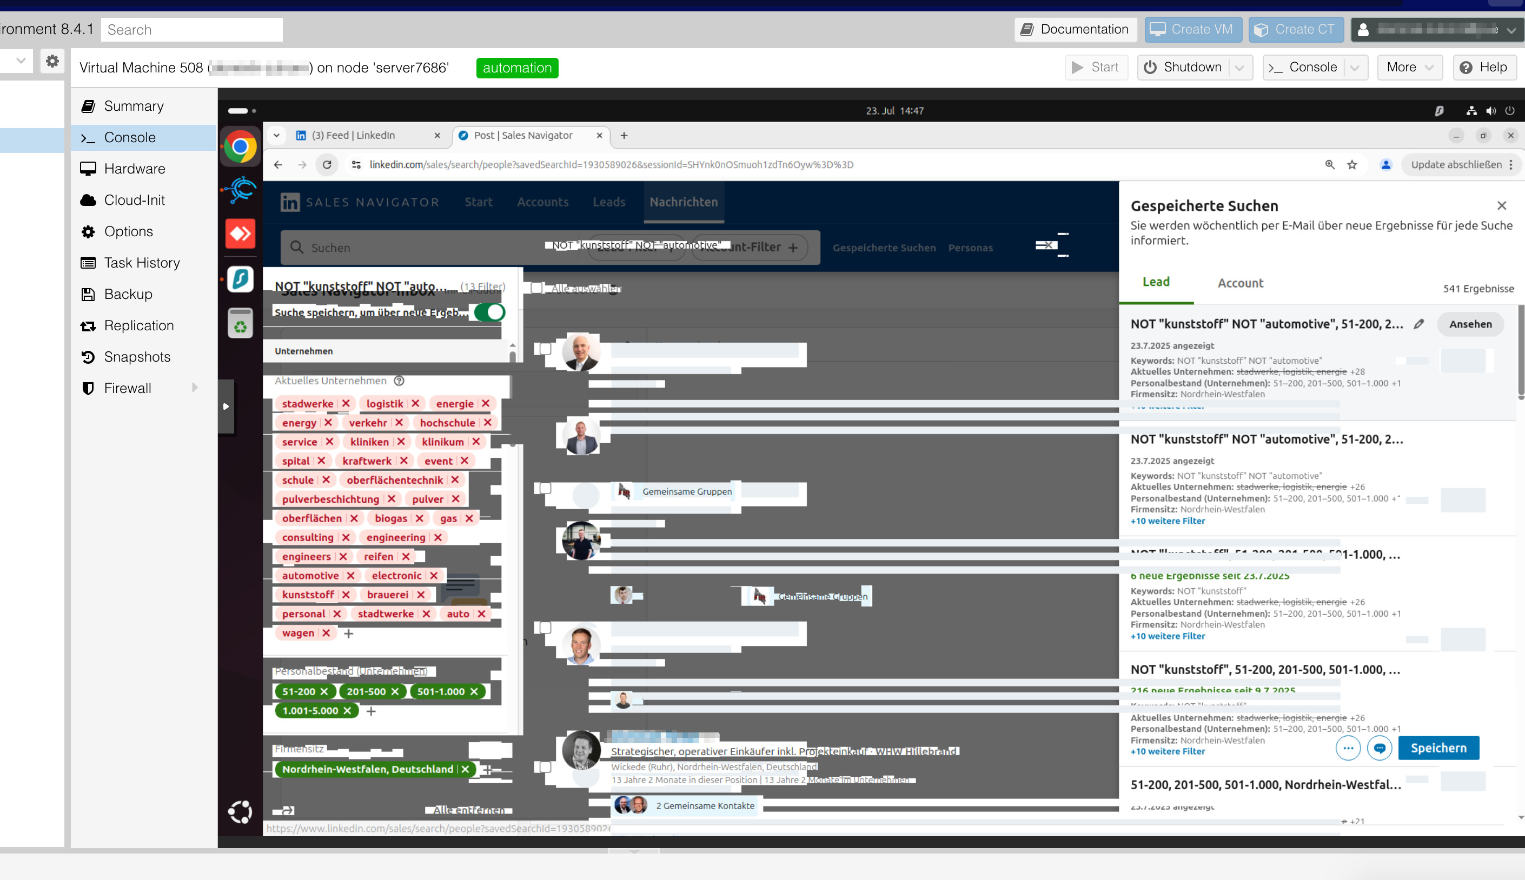This screenshot has width=1525, height=880.
Task: Open a new Chrome tab
Action: [624, 135]
